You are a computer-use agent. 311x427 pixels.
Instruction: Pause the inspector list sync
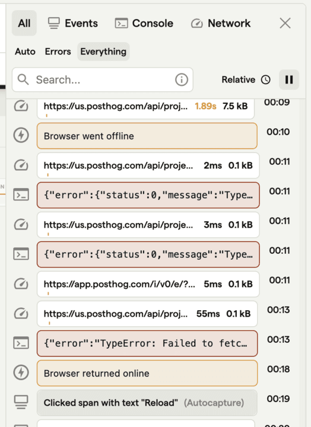[x=289, y=80]
